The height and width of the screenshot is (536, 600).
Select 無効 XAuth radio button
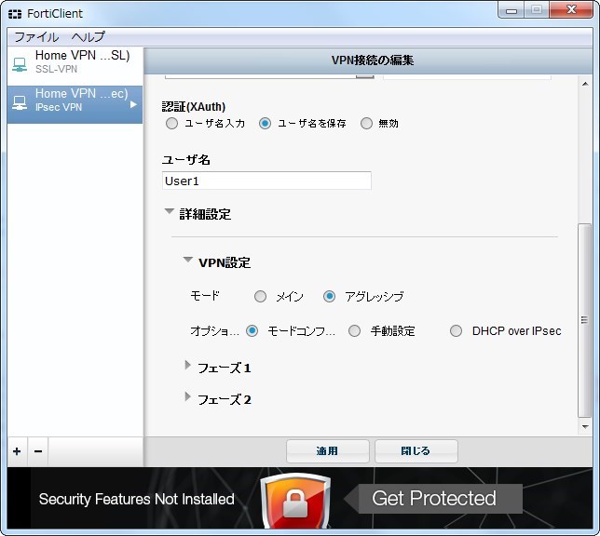pyautogui.click(x=366, y=124)
